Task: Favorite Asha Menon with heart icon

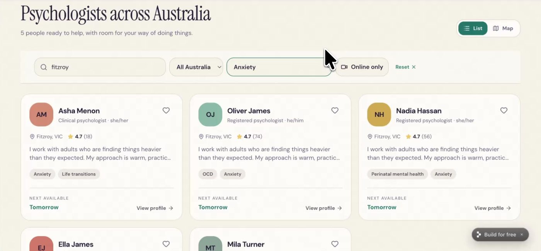Action: [x=166, y=110]
